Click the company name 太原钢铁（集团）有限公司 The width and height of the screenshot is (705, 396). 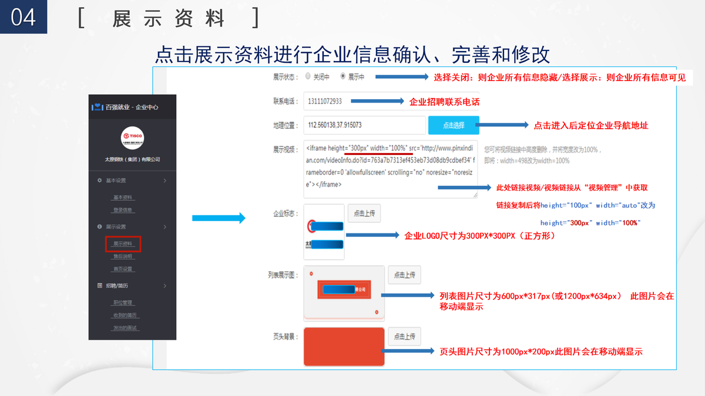(x=132, y=160)
